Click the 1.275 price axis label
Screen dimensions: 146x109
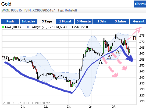coord(141,36)
